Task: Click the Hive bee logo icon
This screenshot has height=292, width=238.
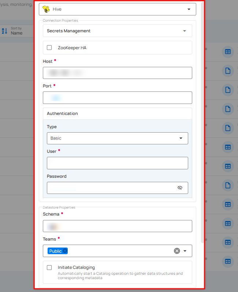Action: (46, 9)
